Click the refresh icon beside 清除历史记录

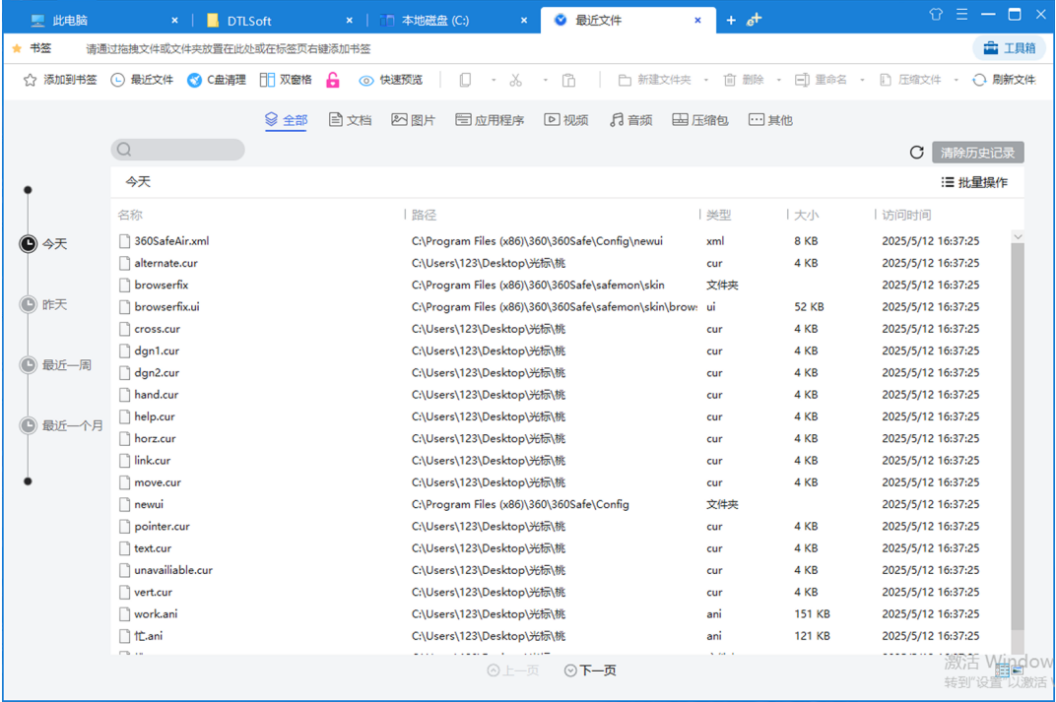916,153
